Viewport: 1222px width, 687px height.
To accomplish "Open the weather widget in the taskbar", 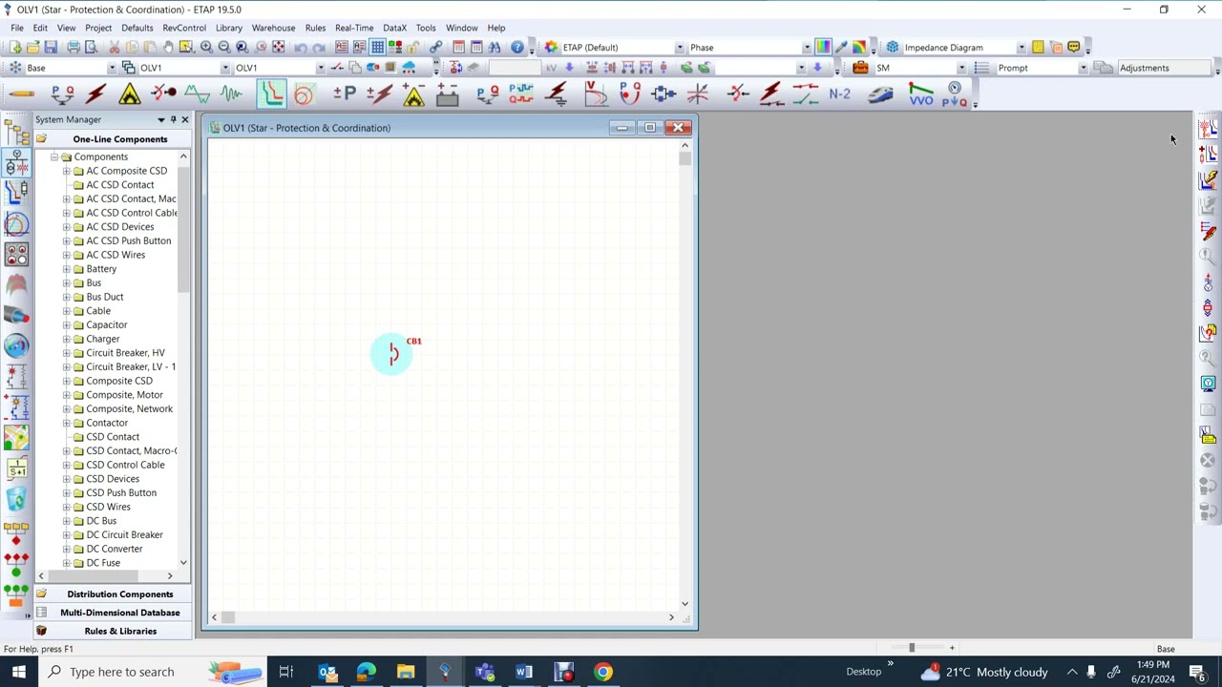I will click(x=983, y=672).
